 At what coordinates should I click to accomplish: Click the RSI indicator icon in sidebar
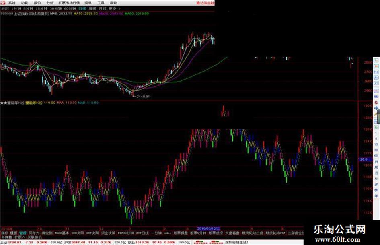(x=376, y=97)
